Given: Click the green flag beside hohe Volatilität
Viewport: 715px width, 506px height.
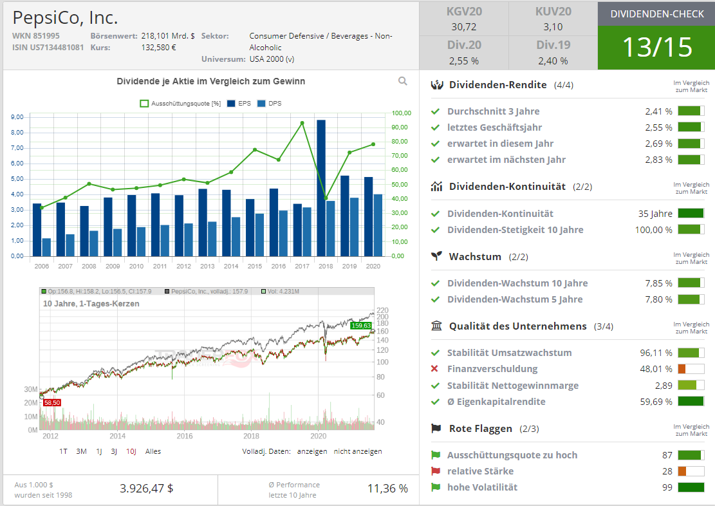Looking at the screenshot, I should click(x=435, y=487).
